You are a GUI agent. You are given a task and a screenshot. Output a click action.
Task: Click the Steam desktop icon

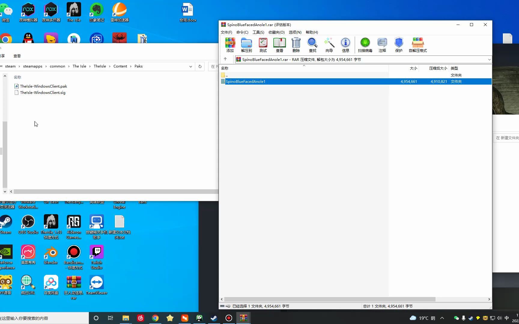(5, 224)
